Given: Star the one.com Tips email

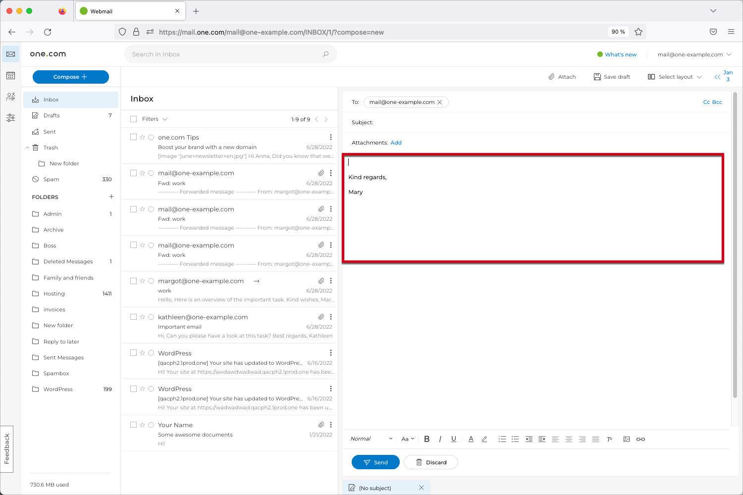Looking at the screenshot, I should point(143,137).
